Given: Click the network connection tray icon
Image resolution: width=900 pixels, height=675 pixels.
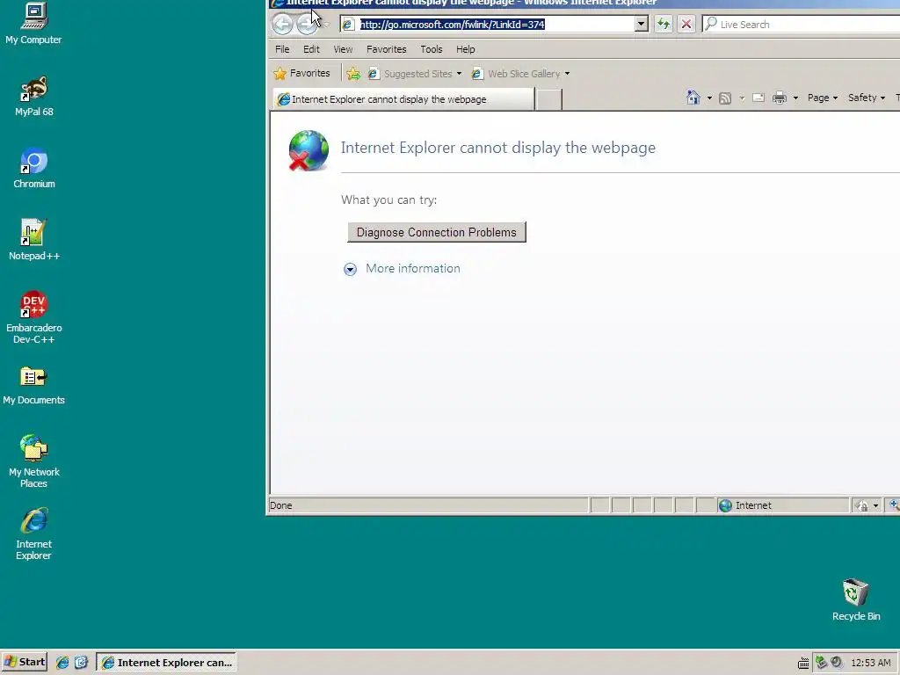Looking at the screenshot, I should (x=821, y=663).
